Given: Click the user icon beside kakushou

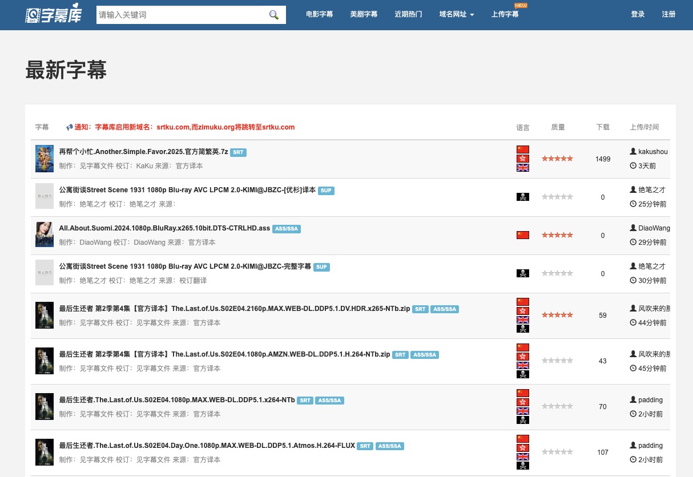Looking at the screenshot, I should (632, 152).
